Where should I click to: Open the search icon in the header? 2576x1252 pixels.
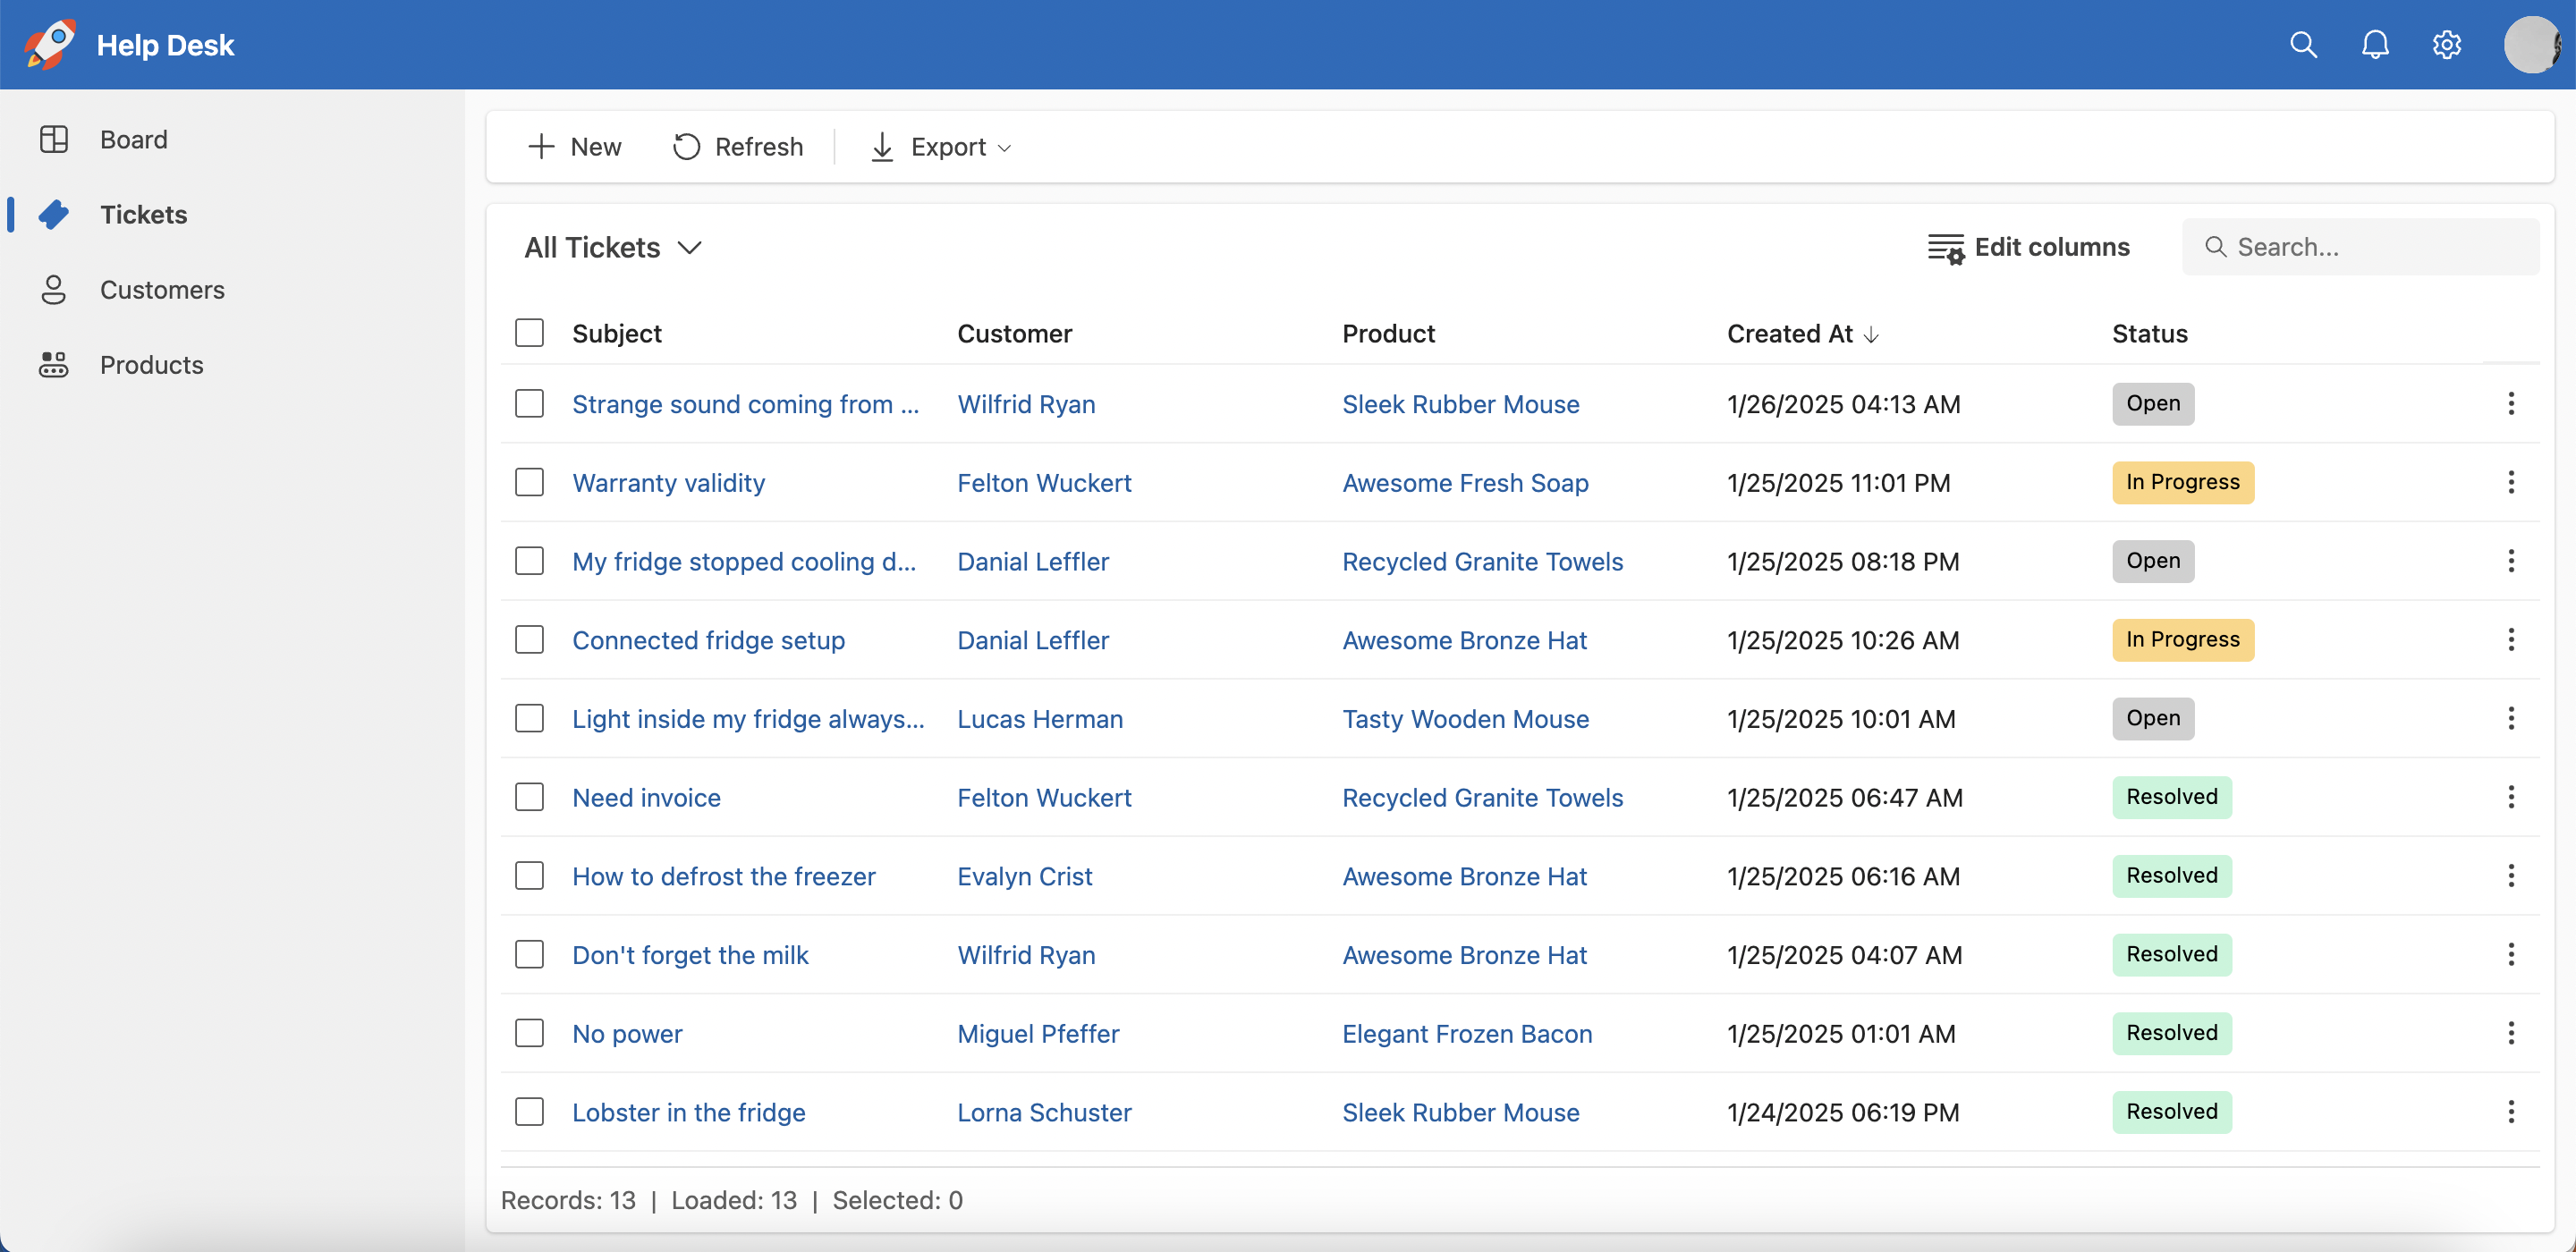coord(2303,44)
